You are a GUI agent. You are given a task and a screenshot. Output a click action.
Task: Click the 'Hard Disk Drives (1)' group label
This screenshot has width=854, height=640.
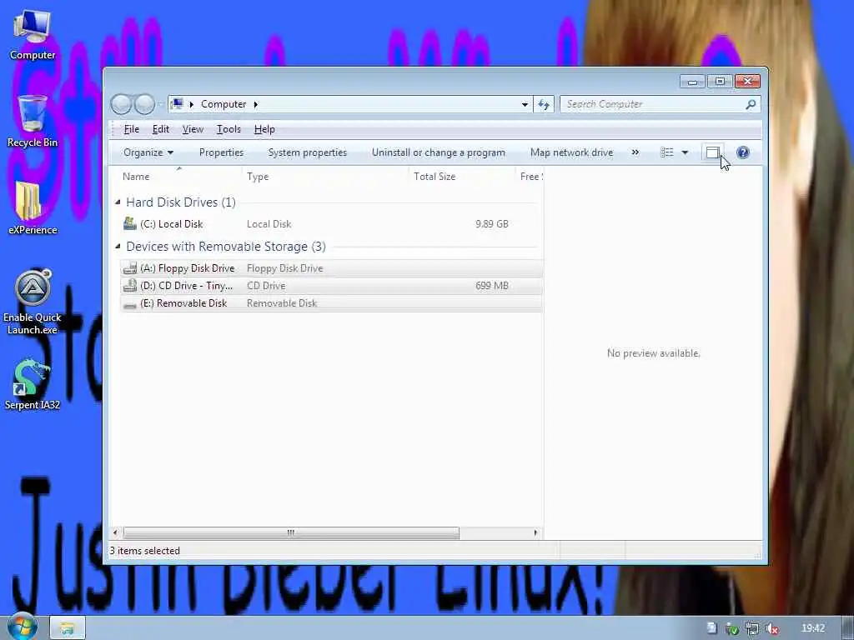click(x=181, y=202)
